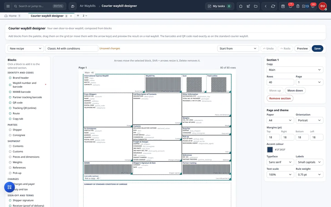331x207 pixels.
Task: Open the New recipe dropdown
Action: [26, 48]
